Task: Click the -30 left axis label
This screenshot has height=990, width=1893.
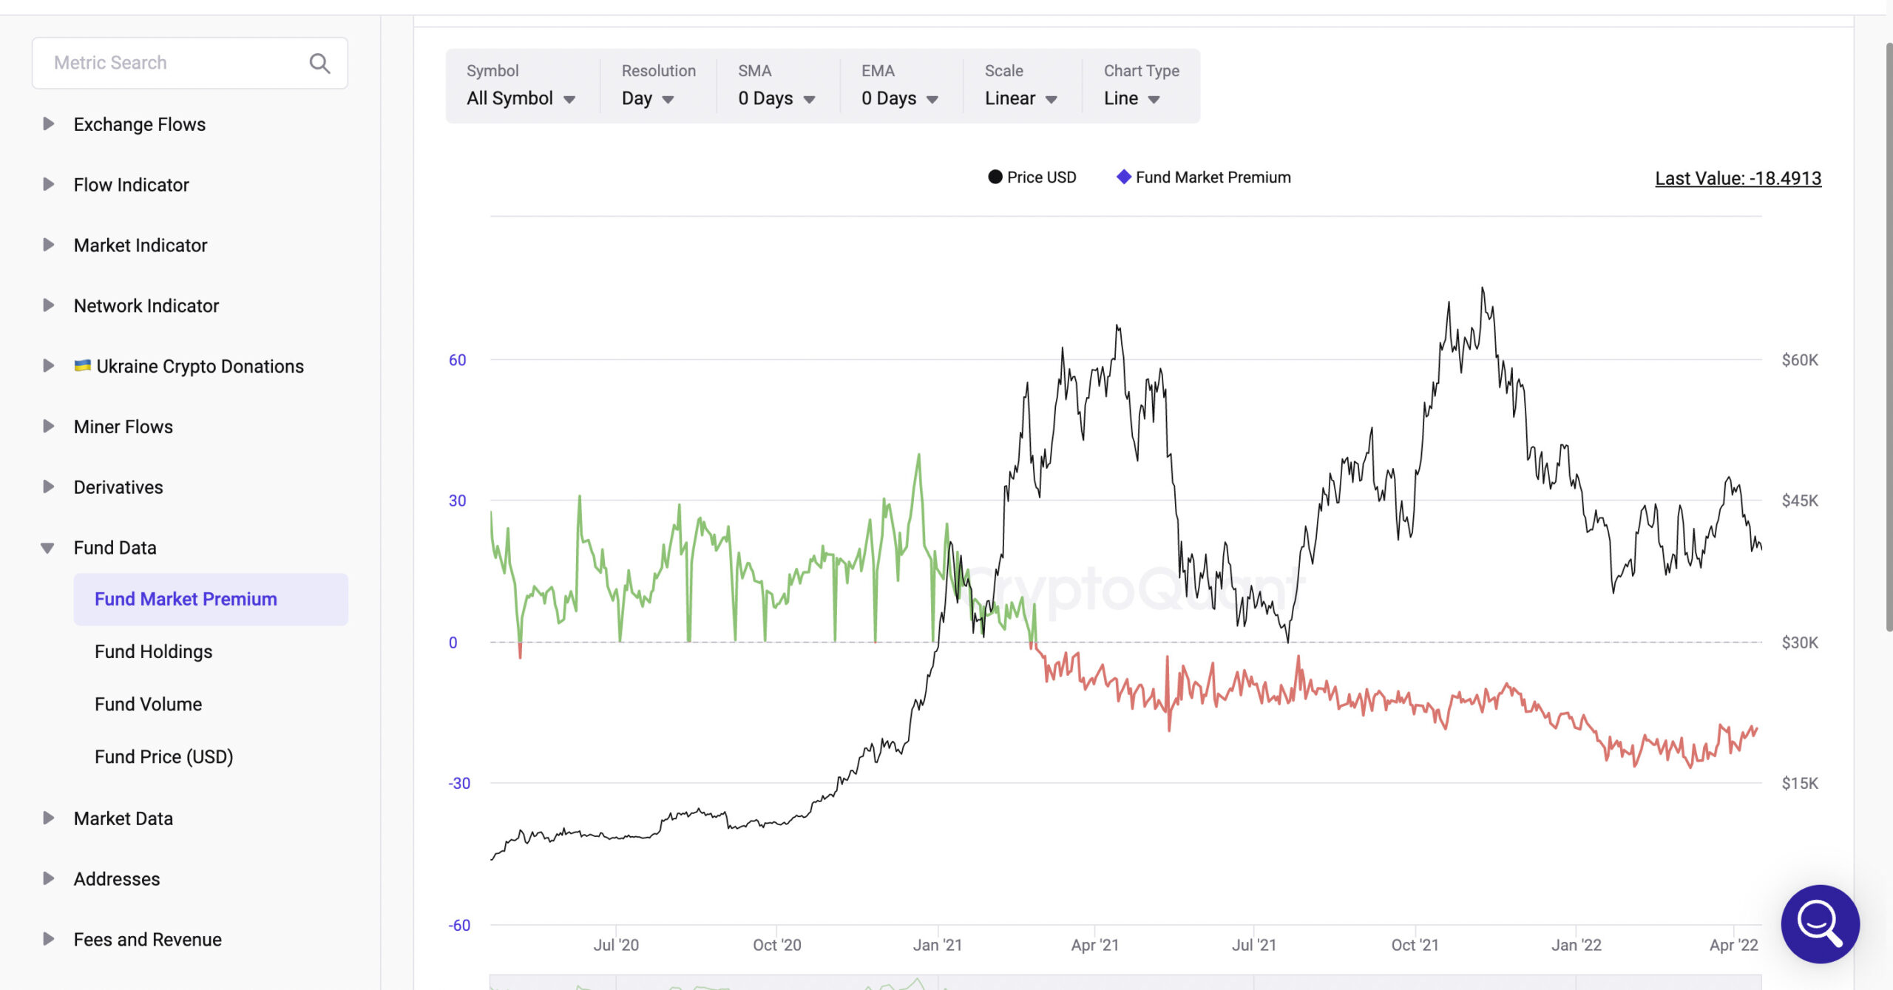Action: point(459,783)
